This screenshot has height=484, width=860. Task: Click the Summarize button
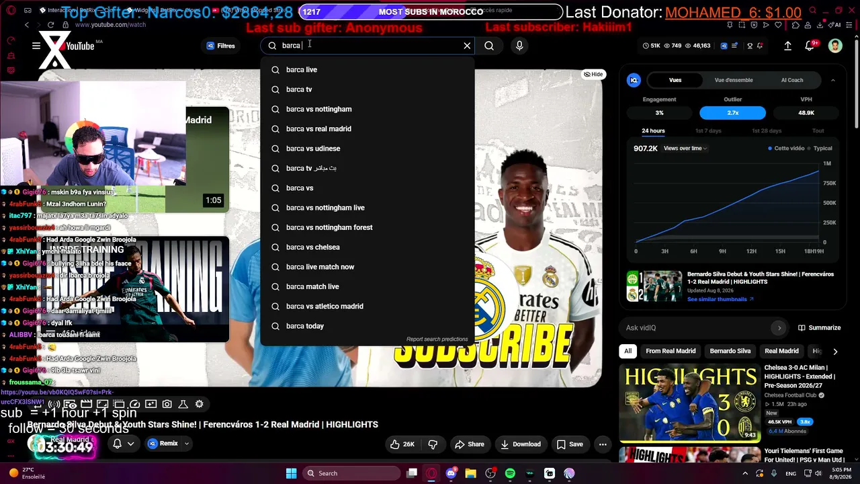819,328
